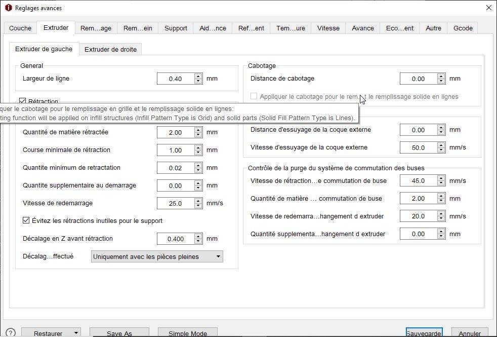
Task: Click the Distance de cabotage field
Action: click(419, 79)
